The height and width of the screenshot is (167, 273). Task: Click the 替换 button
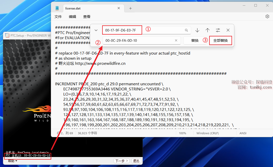195,40
